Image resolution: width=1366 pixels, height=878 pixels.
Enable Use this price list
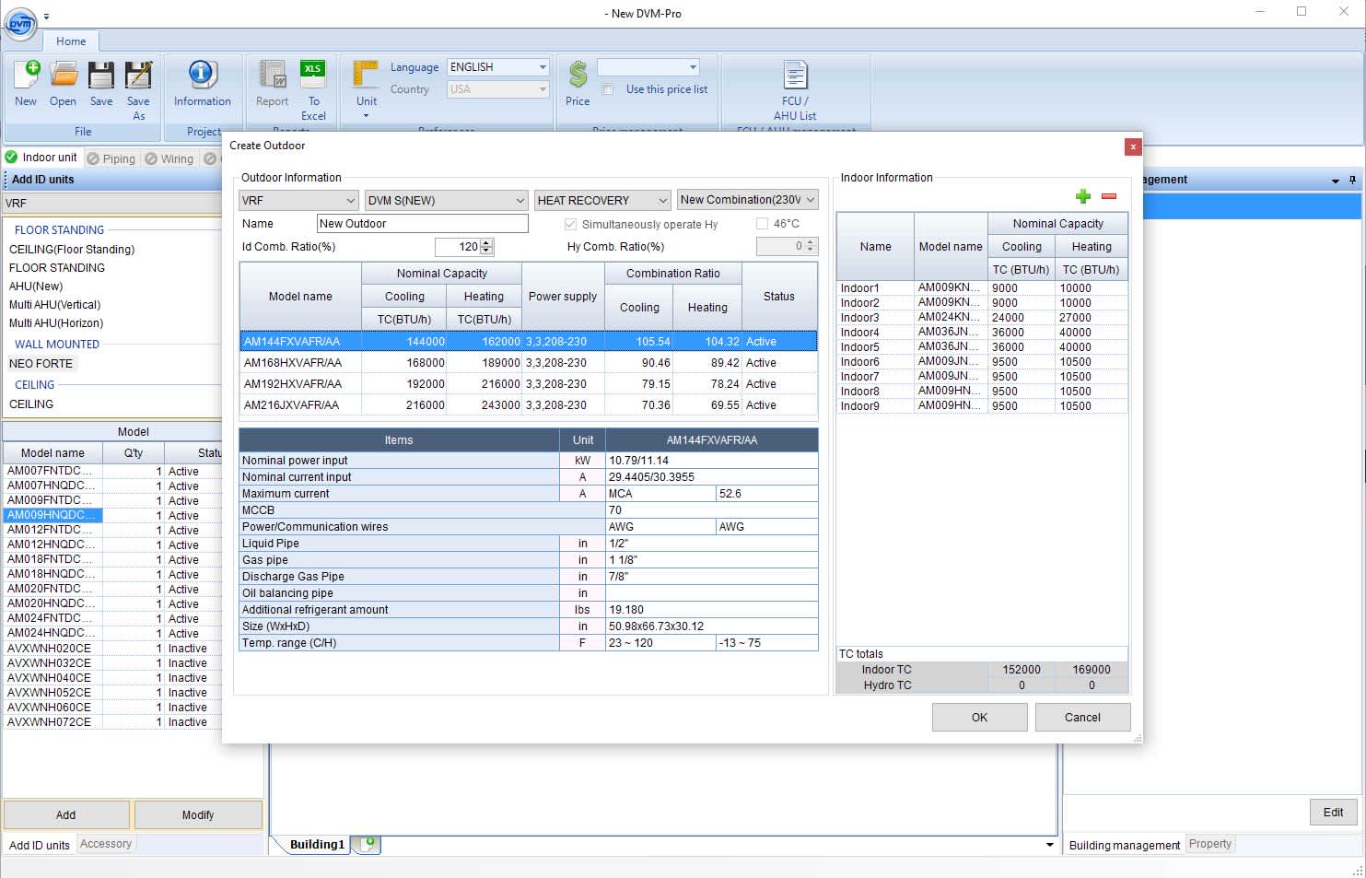pyautogui.click(x=608, y=88)
